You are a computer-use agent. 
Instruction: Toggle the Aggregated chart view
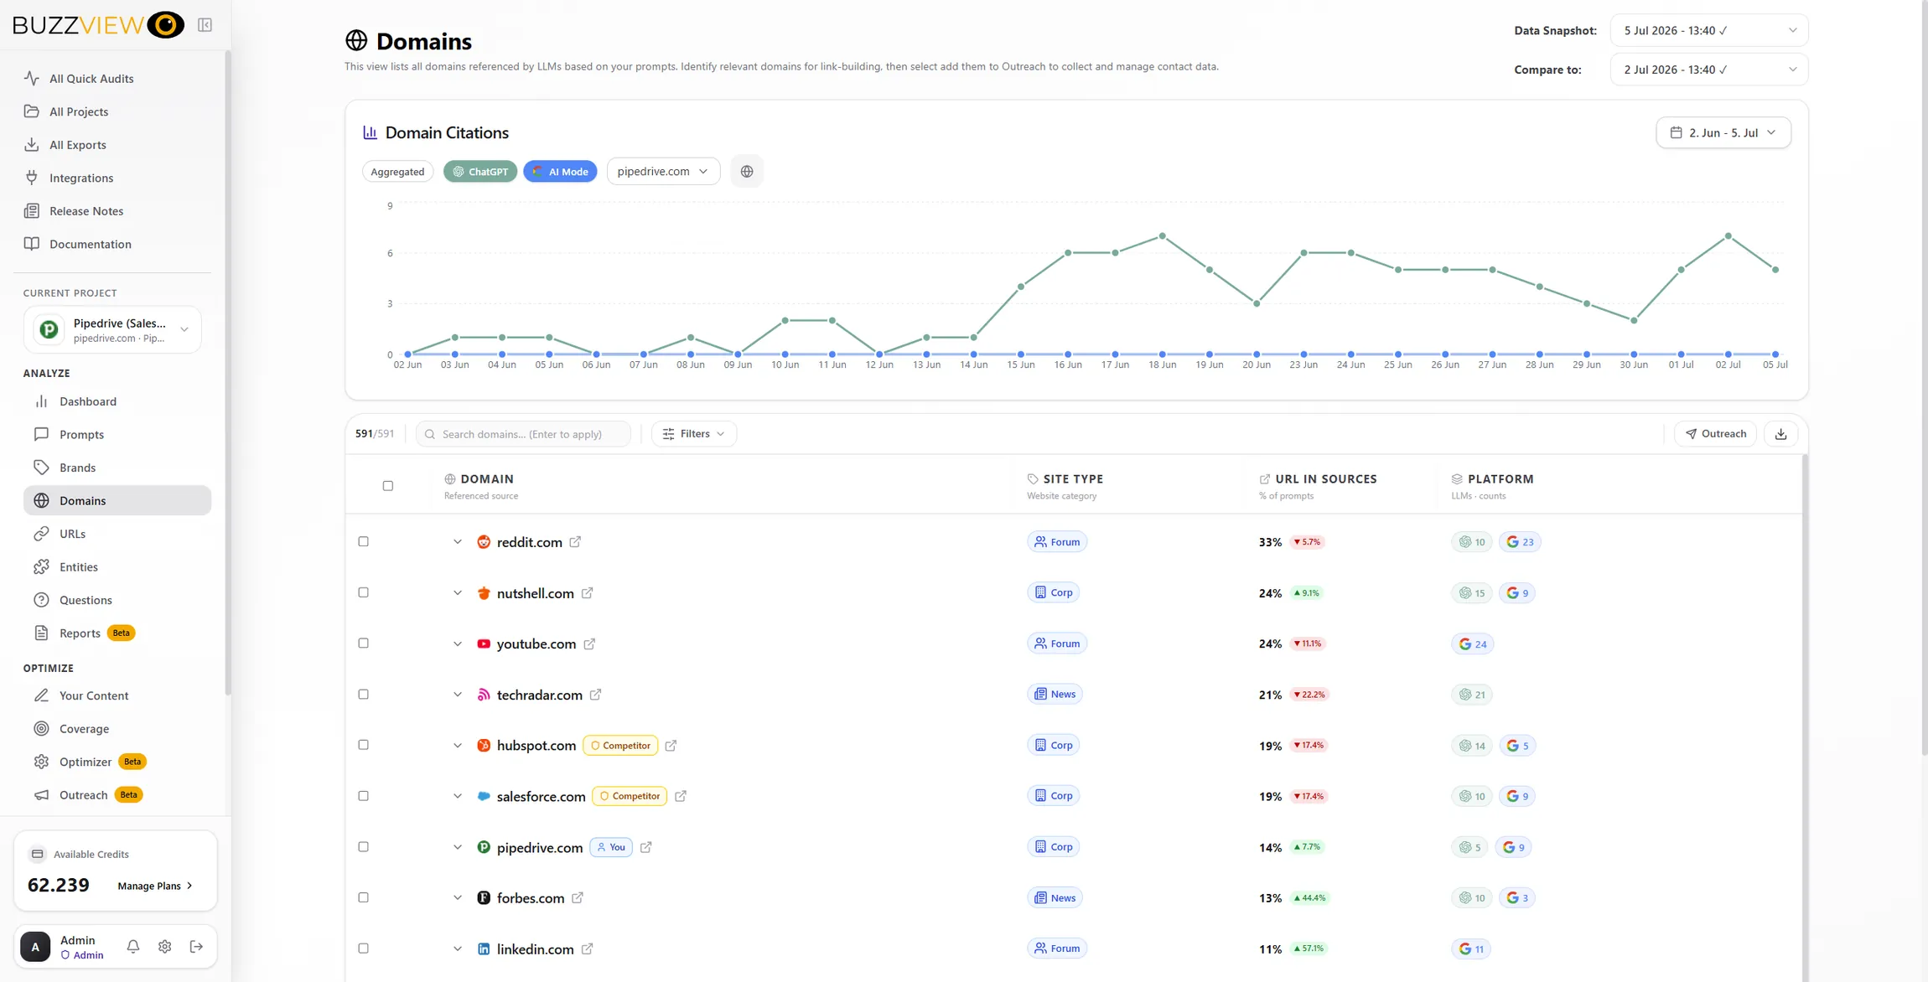click(x=397, y=172)
